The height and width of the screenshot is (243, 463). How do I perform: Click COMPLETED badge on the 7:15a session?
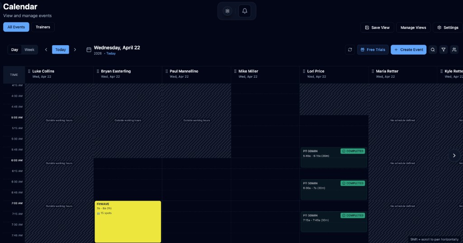pos(353,215)
